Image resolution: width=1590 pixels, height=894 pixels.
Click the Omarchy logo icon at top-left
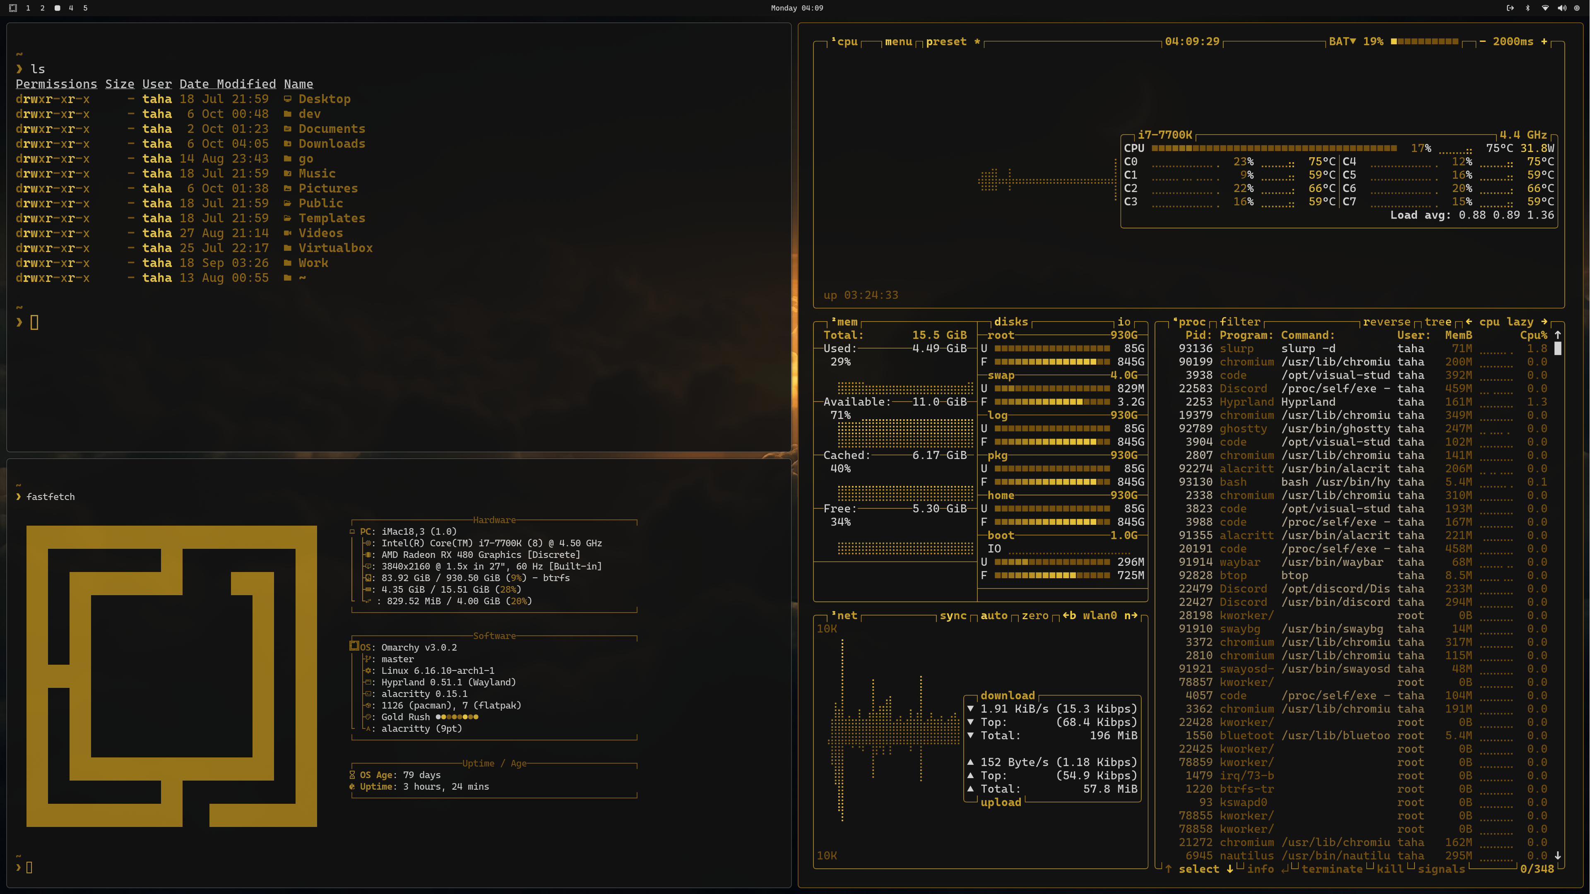pyautogui.click(x=13, y=8)
